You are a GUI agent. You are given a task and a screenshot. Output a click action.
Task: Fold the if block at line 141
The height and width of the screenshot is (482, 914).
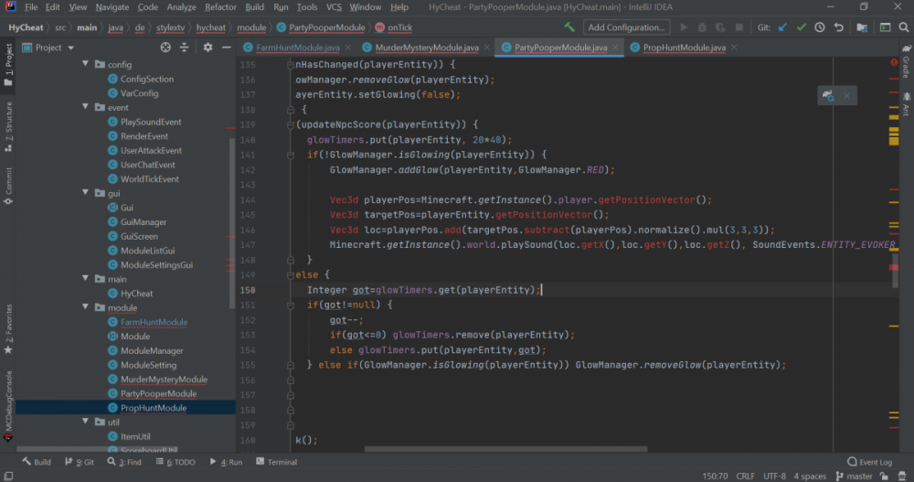pyautogui.click(x=291, y=155)
